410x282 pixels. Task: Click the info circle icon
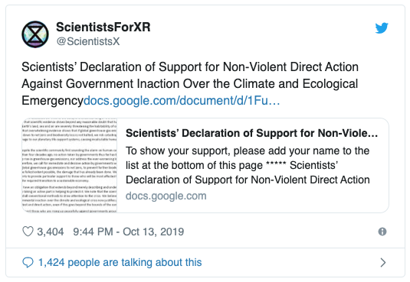(382, 232)
